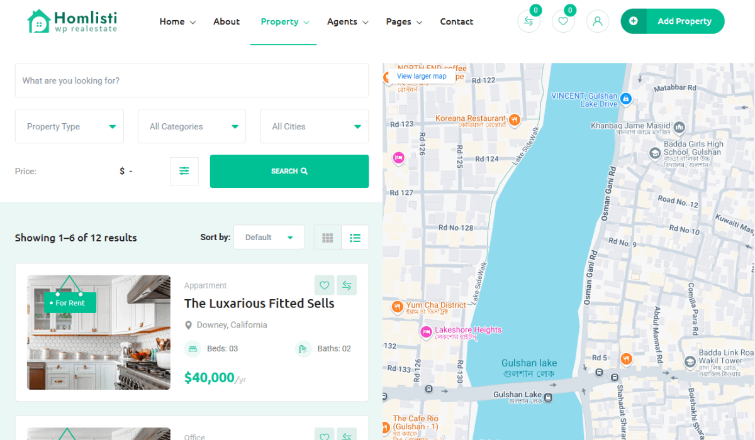Open the wishlist heart icon in header

(563, 21)
